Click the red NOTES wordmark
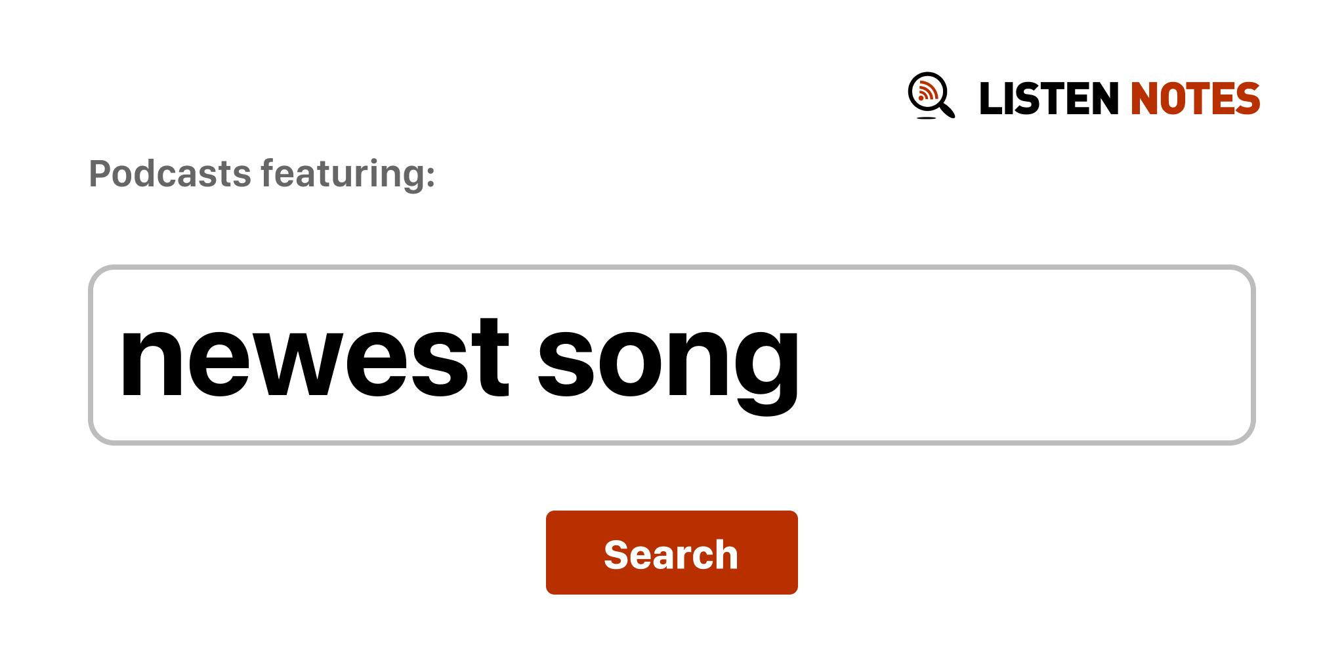Image resolution: width=1344 pixels, height=672 pixels. (x=1195, y=99)
